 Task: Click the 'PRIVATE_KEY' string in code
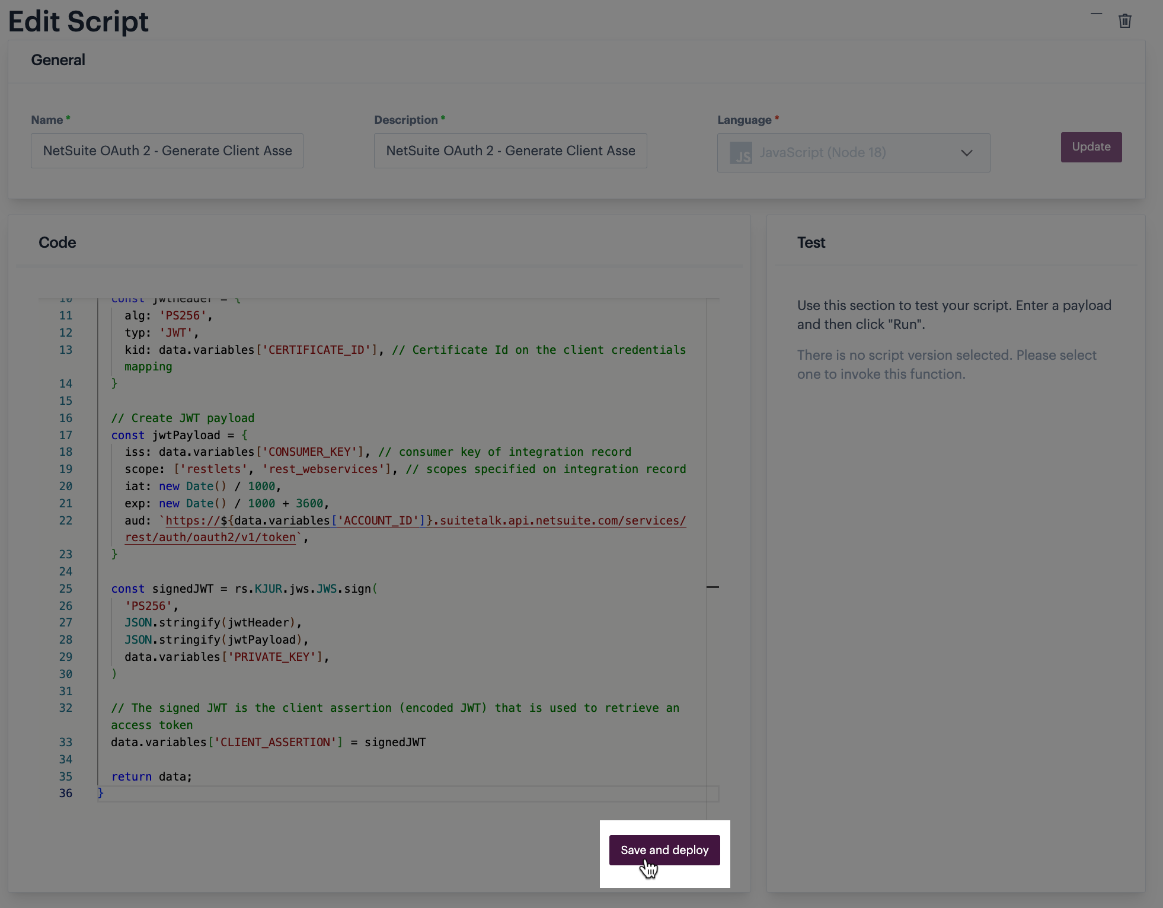(x=272, y=657)
